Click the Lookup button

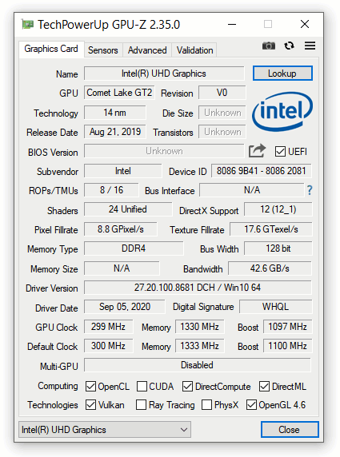282,74
